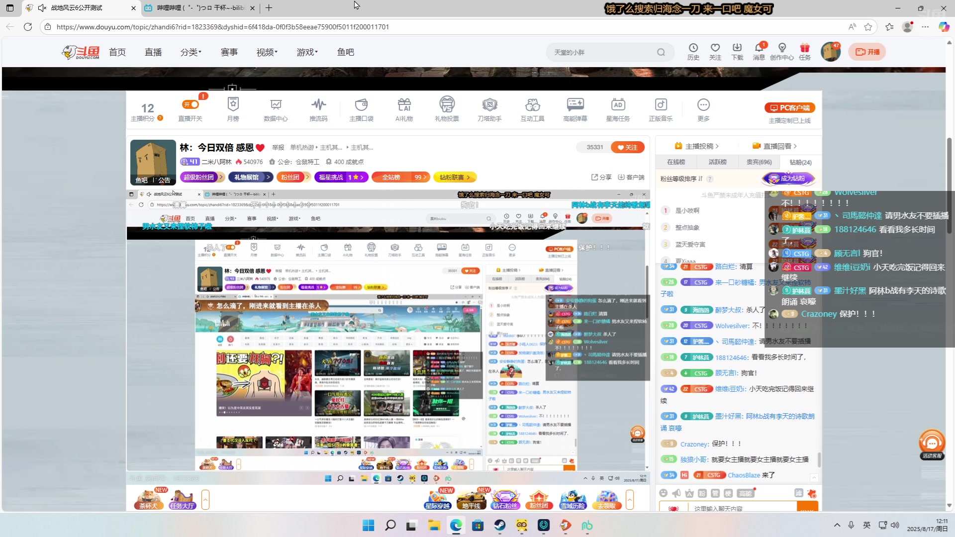955x537 pixels.
Task: Open Steam from the Windows taskbar
Action: [499, 525]
